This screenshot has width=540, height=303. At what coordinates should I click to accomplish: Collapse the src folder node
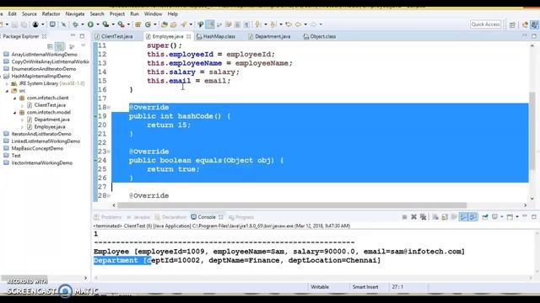coord(7,91)
